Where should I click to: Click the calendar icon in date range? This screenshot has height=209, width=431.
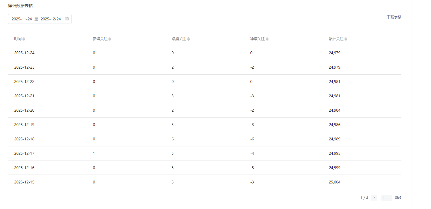coord(67,19)
